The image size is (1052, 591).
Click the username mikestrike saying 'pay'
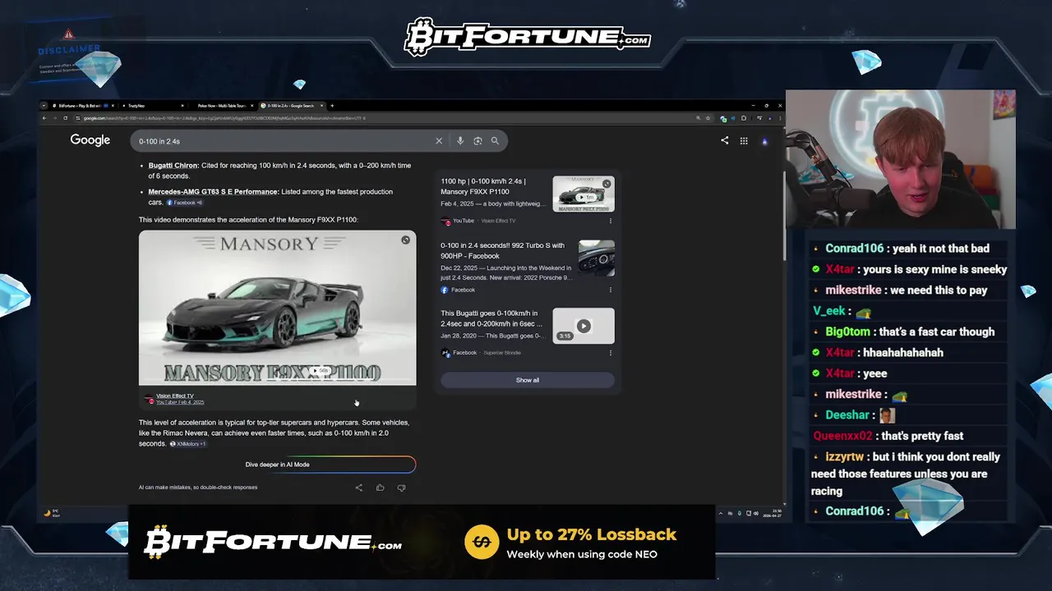(853, 290)
